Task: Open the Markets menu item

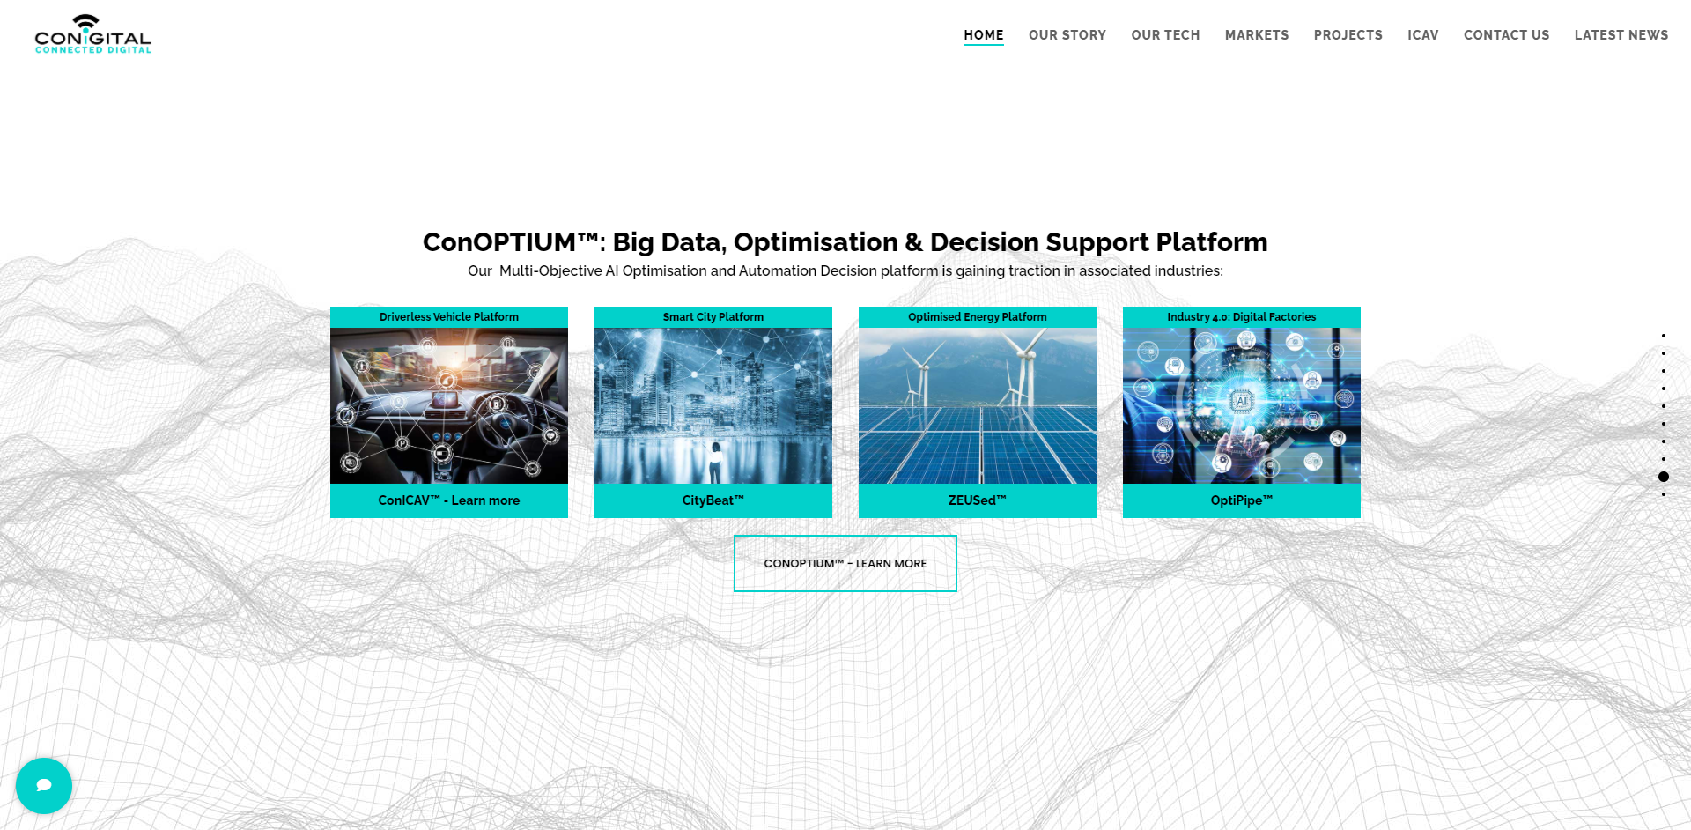Action: click(x=1256, y=35)
